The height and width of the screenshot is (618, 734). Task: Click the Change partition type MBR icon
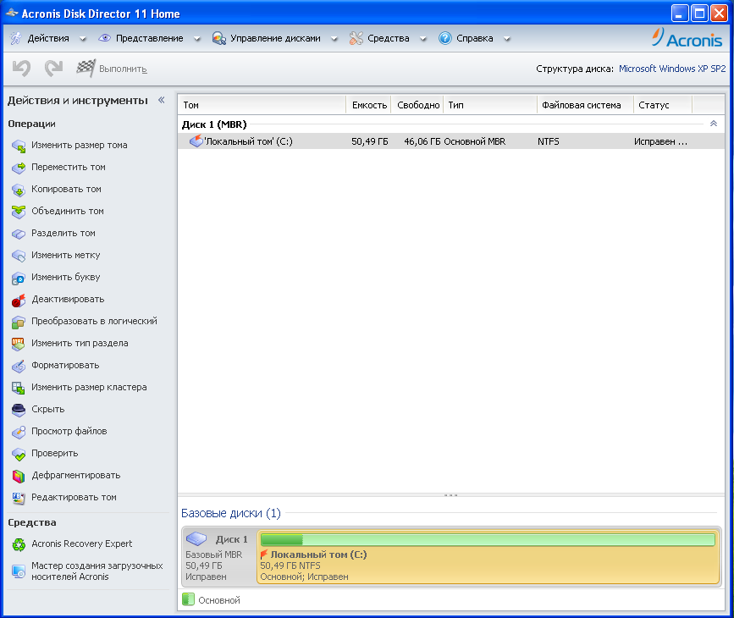[x=19, y=344]
